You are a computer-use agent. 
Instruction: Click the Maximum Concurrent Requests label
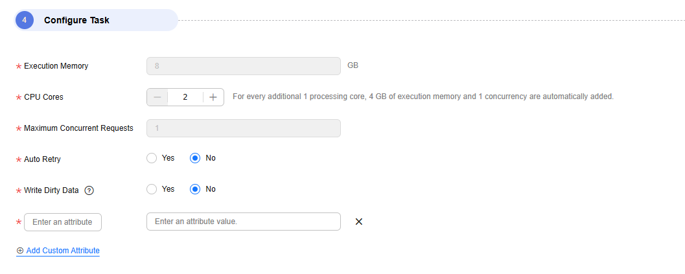coord(78,128)
